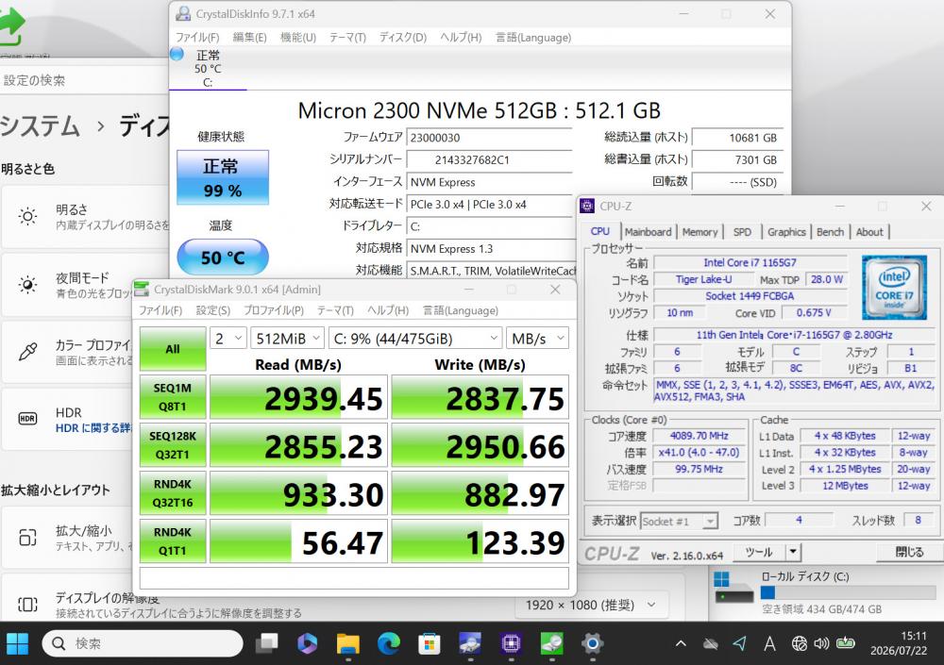The image size is (944, 665).
Task: Open the 機能(U) menu in CrystalDiskInfo
Action: [298, 38]
